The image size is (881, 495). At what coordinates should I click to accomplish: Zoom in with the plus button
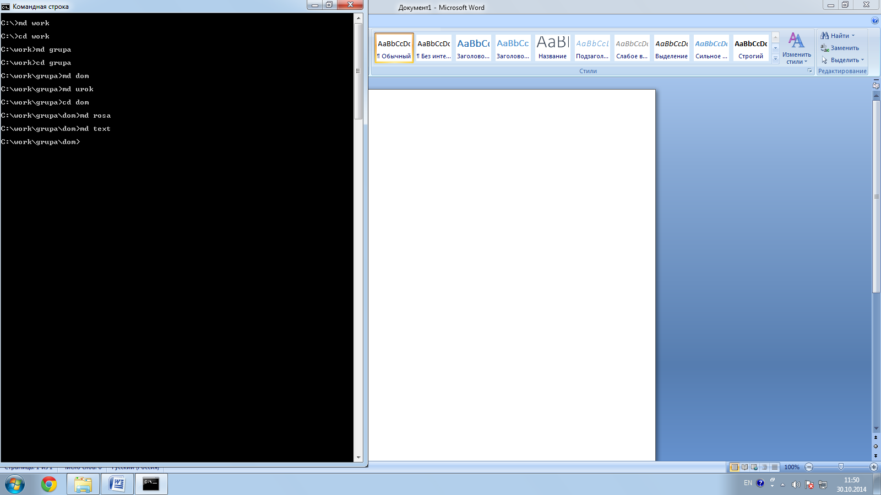[874, 467]
